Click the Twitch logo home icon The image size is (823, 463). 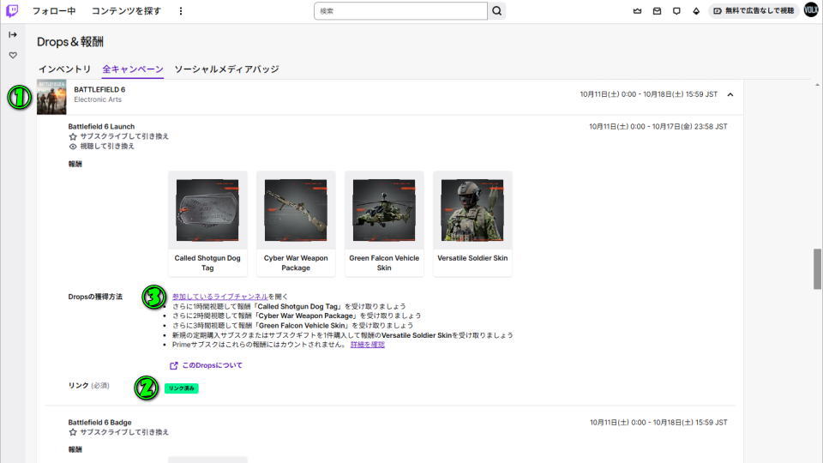(x=12, y=11)
